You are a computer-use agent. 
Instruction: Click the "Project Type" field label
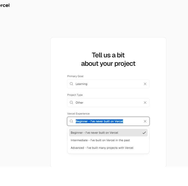[75, 95]
